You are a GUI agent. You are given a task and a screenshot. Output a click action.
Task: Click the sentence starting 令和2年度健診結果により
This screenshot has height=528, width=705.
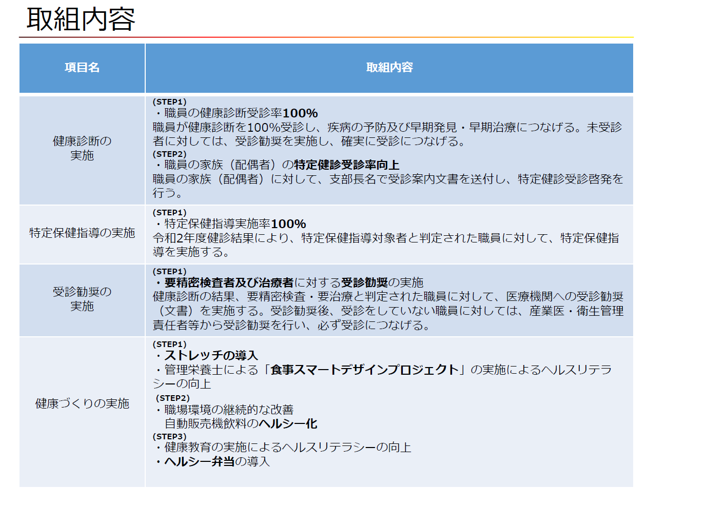[386, 245]
